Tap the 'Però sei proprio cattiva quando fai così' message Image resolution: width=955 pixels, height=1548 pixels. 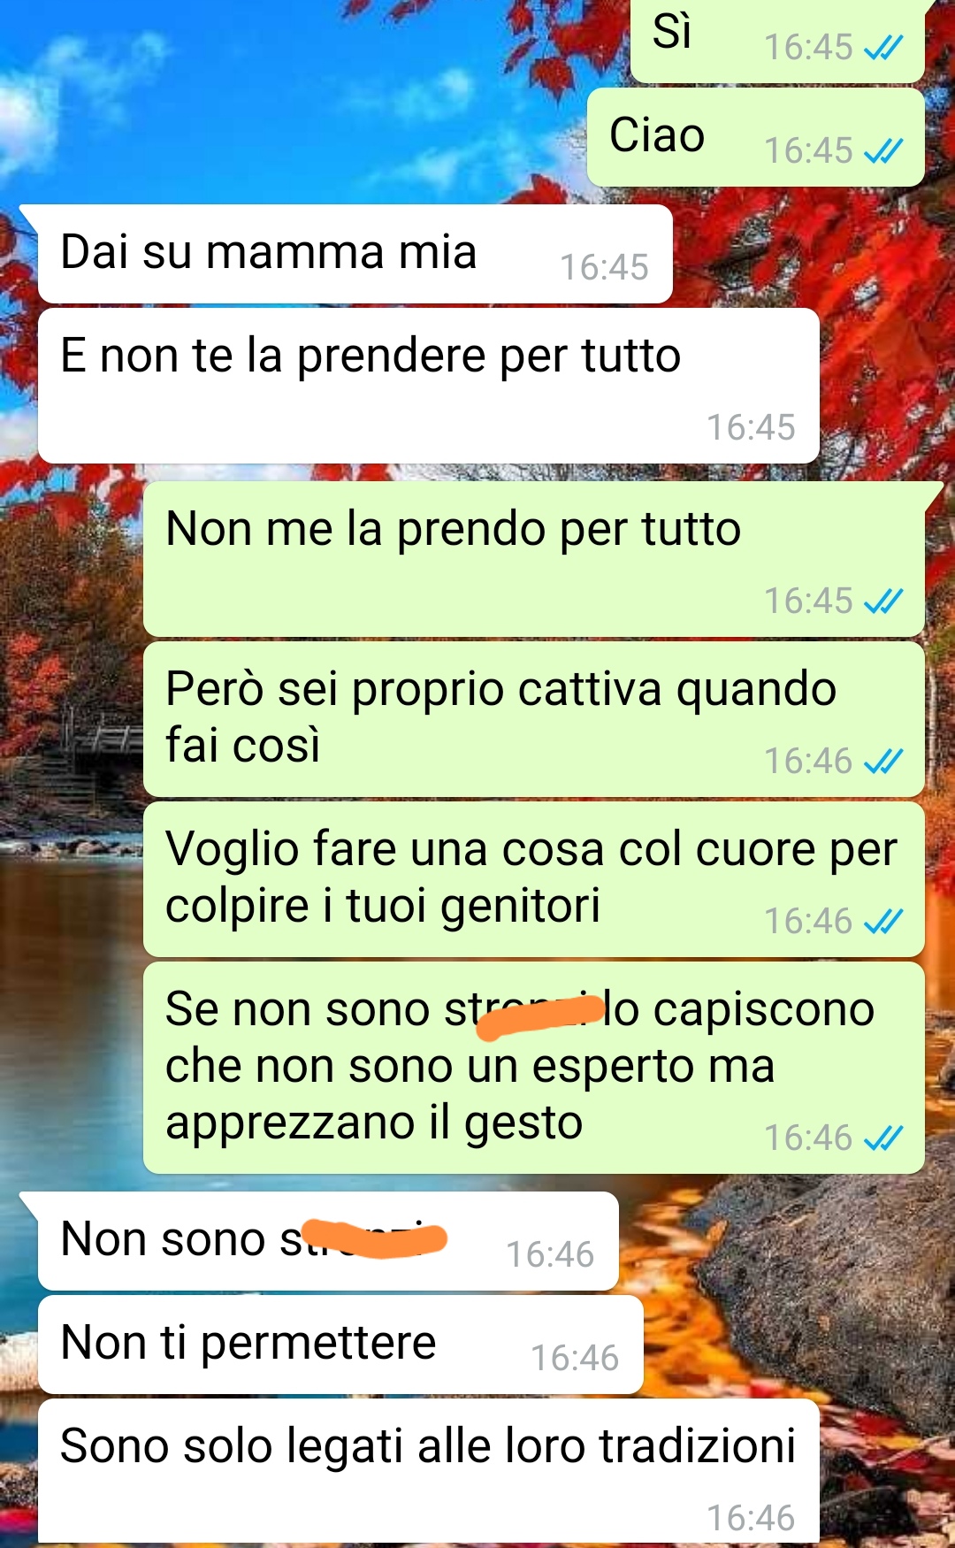point(534,719)
